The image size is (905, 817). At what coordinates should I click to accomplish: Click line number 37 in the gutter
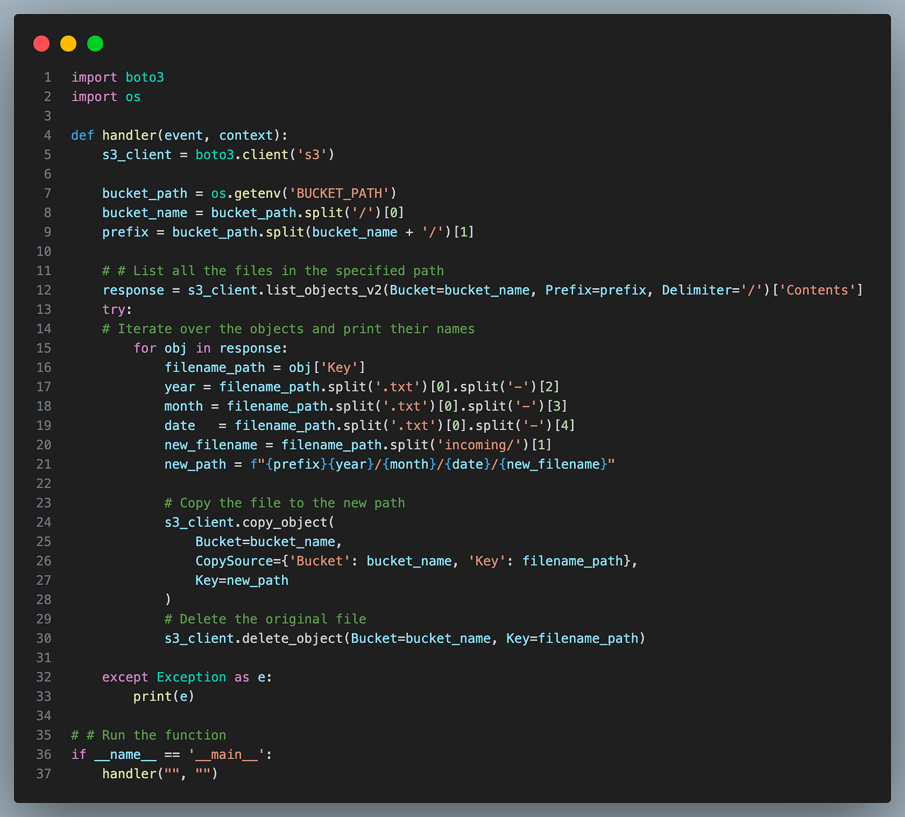click(44, 774)
